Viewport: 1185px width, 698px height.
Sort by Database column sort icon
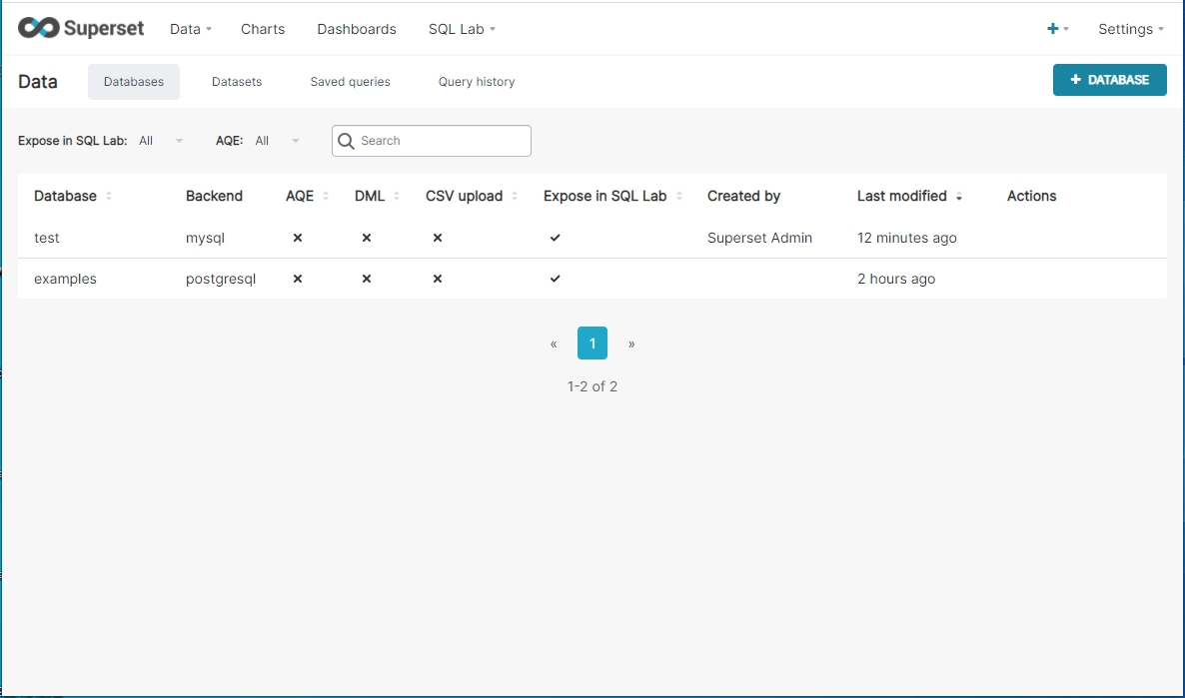tap(109, 197)
